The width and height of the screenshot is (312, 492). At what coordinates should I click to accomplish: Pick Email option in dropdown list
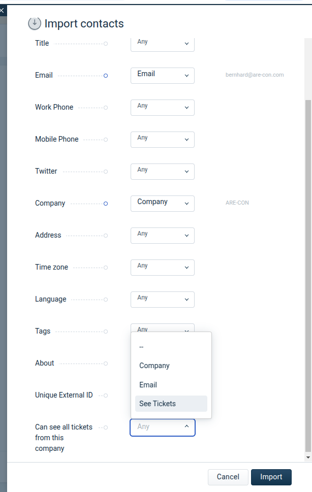(x=171, y=385)
